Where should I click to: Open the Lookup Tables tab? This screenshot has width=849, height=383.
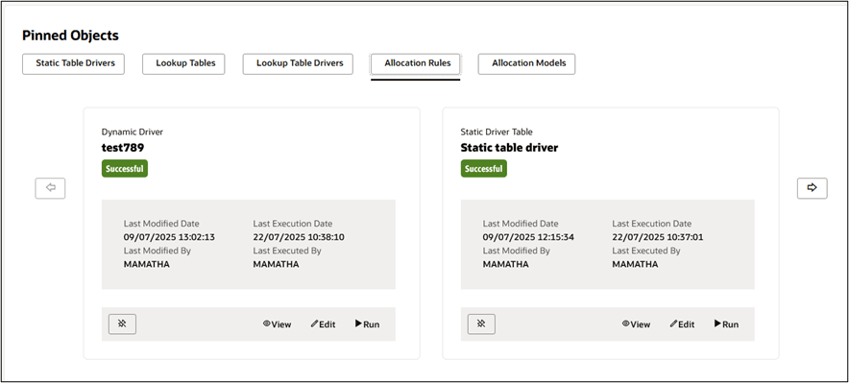click(x=183, y=63)
